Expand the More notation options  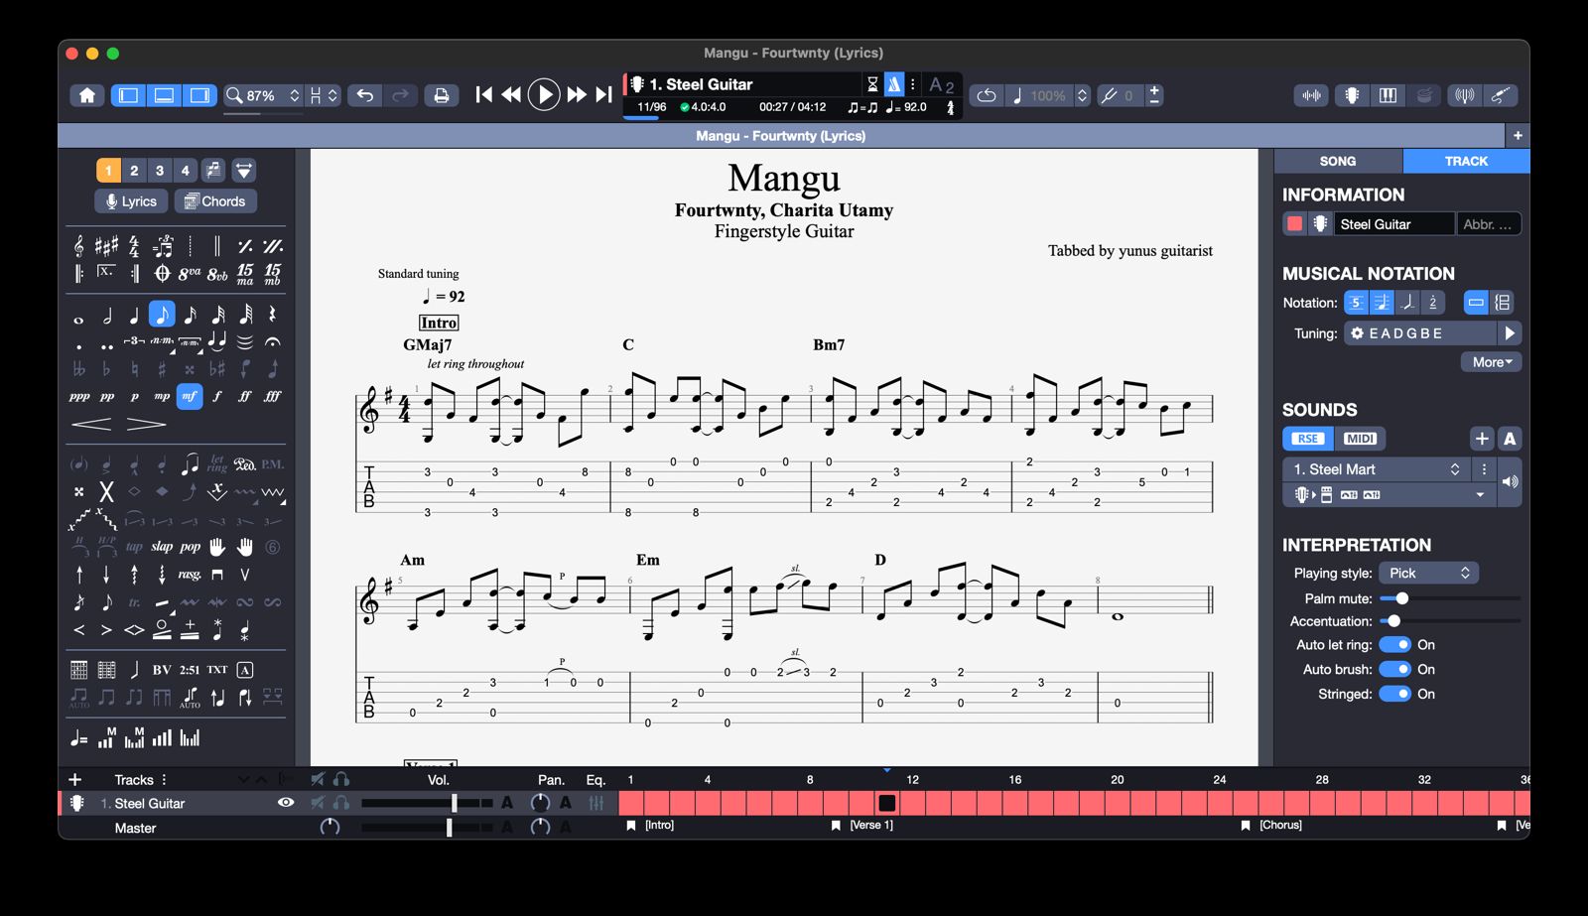(1491, 362)
